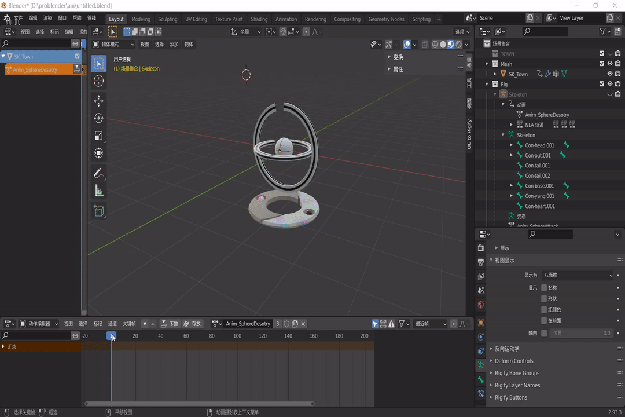This screenshot has height=417, width=625.
Task: Choose the Rotate tool
Action: (98, 118)
